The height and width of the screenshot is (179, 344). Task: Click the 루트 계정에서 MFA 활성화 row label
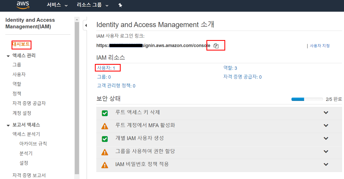click(145, 125)
